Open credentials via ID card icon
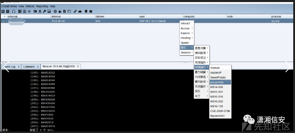The width and height of the screenshot is (295, 133). click(35, 12)
